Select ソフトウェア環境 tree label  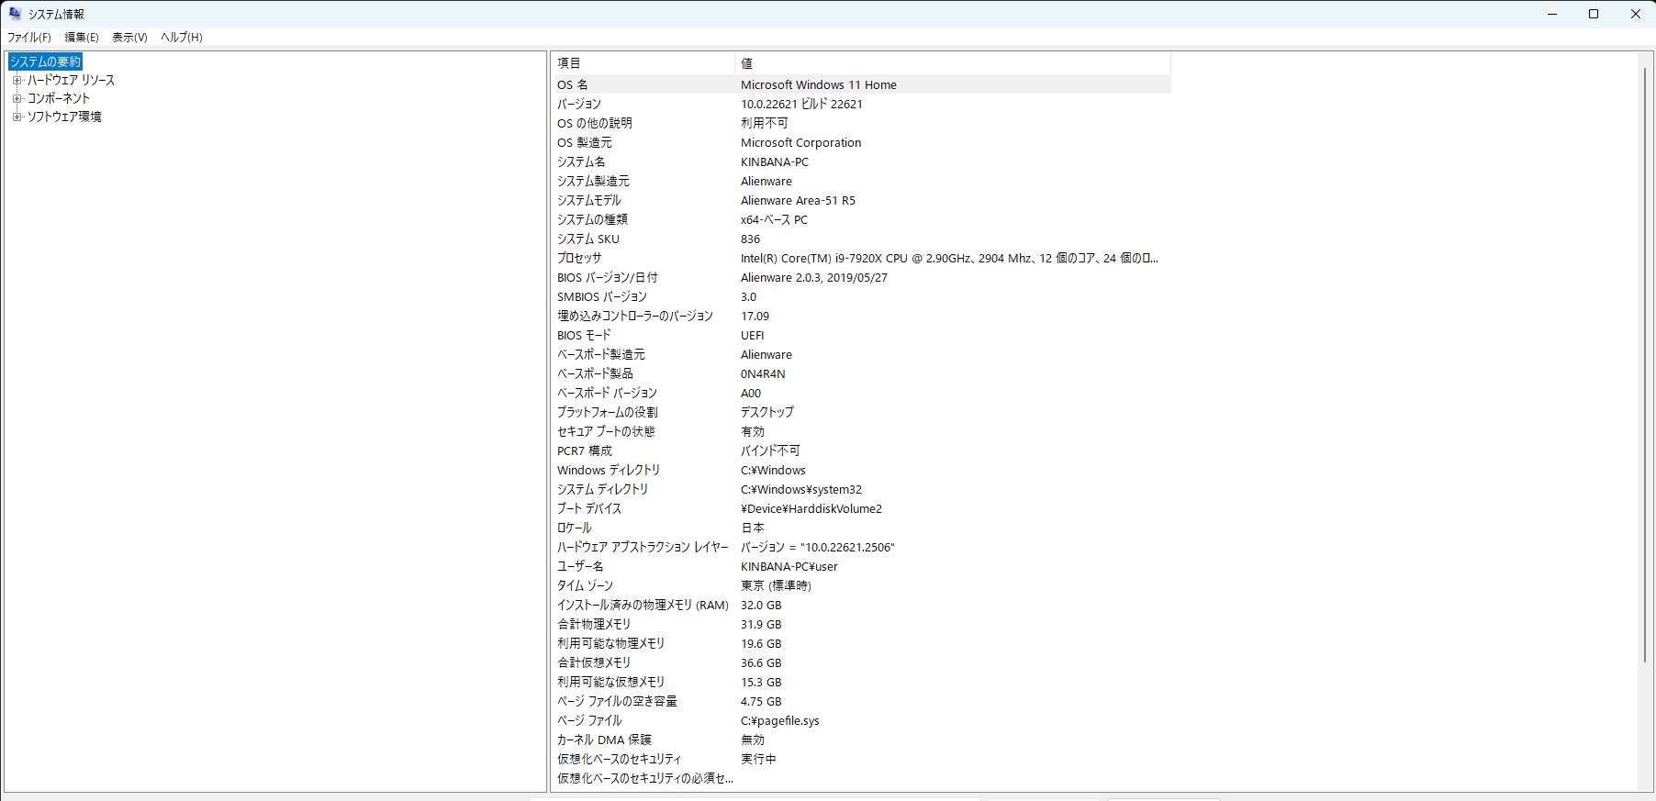64,117
